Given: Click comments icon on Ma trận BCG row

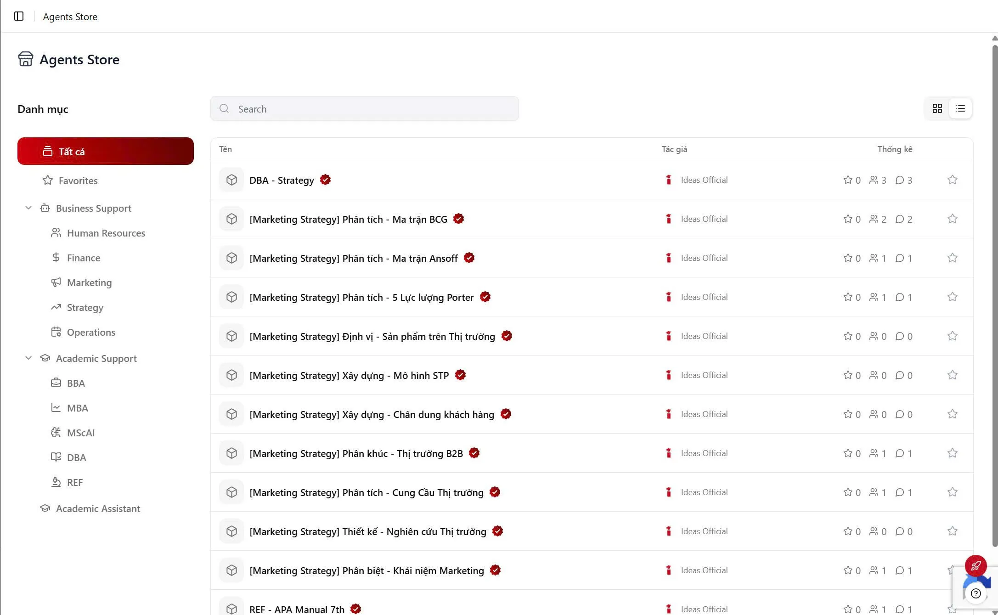Looking at the screenshot, I should coord(900,219).
